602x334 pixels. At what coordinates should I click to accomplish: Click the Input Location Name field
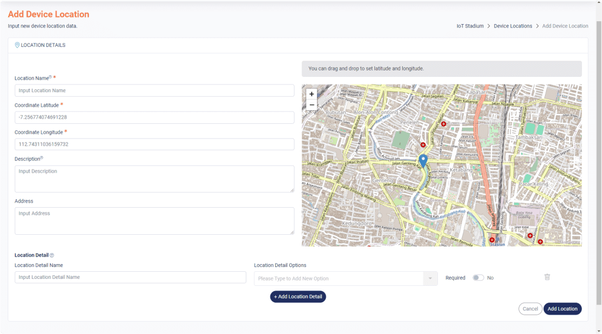154,90
